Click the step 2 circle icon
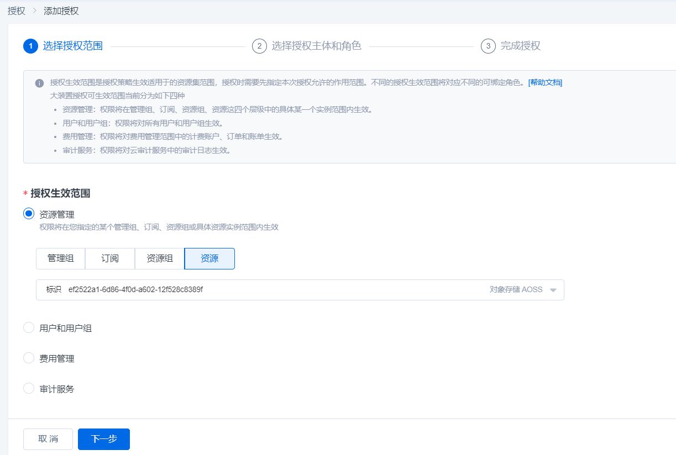The image size is (676, 455). [x=259, y=46]
